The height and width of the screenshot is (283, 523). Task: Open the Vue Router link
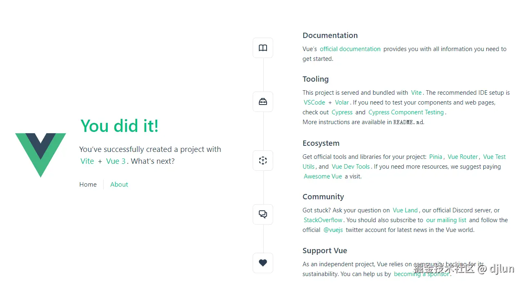(x=463, y=157)
